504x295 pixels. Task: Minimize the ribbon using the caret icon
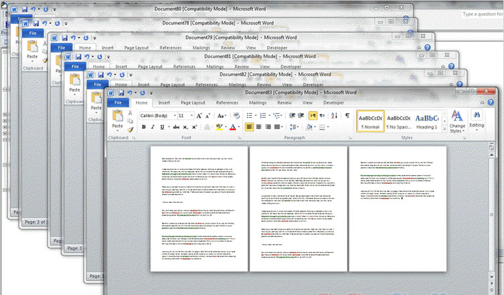pos(482,102)
